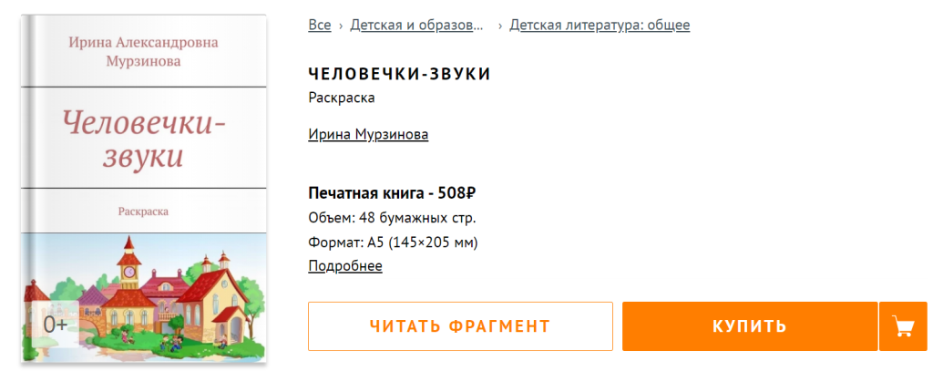The width and height of the screenshot is (933, 382).
Task: Click the ЧИТАТЬ ФРАГМЕНТ button
Action: [460, 326]
